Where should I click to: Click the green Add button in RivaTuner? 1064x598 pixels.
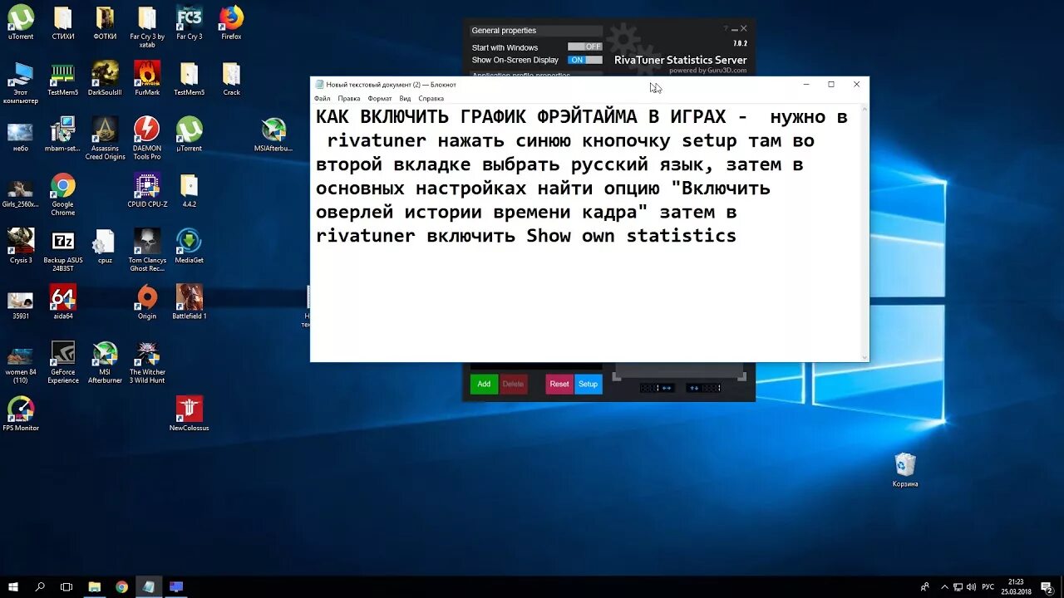pos(484,384)
